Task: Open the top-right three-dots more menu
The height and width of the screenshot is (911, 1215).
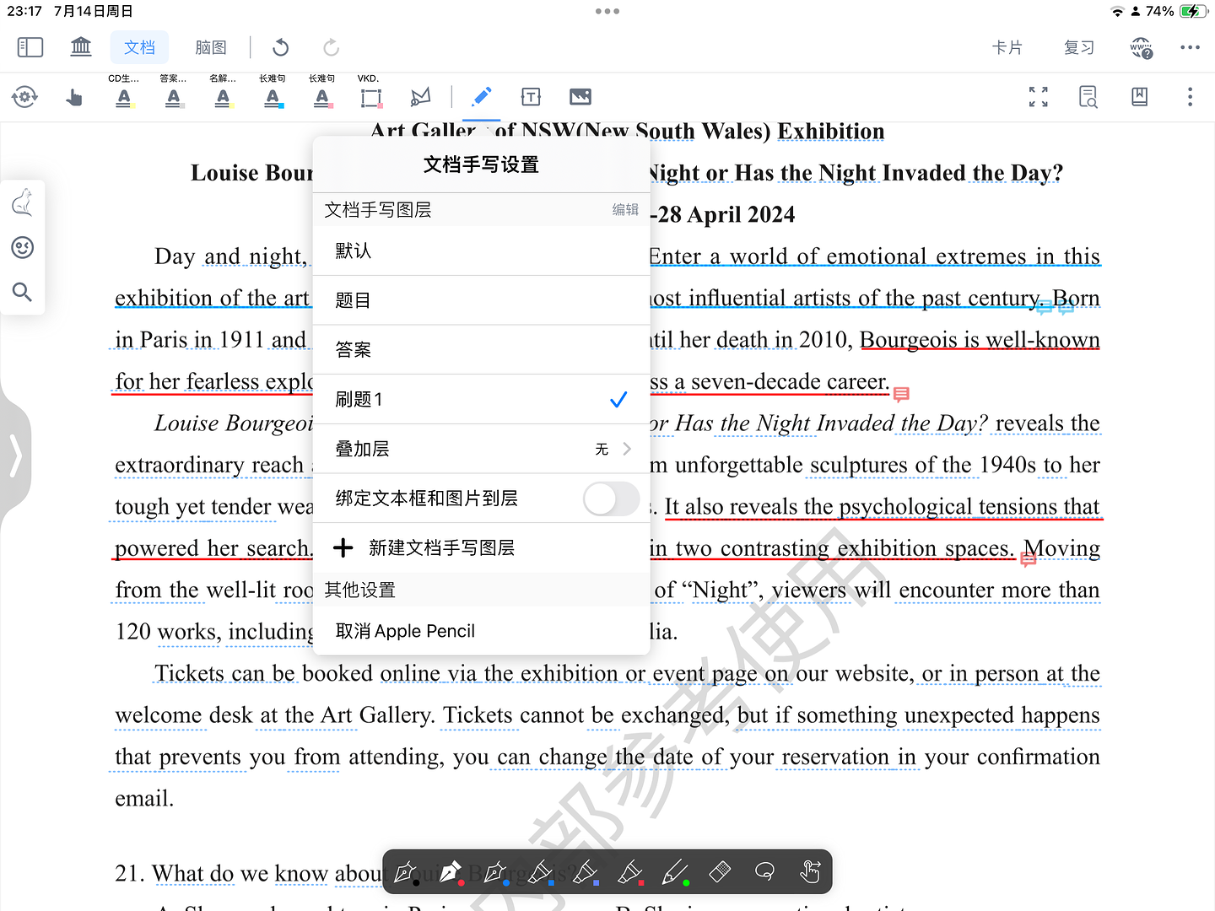Action: [x=1190, y=47]
